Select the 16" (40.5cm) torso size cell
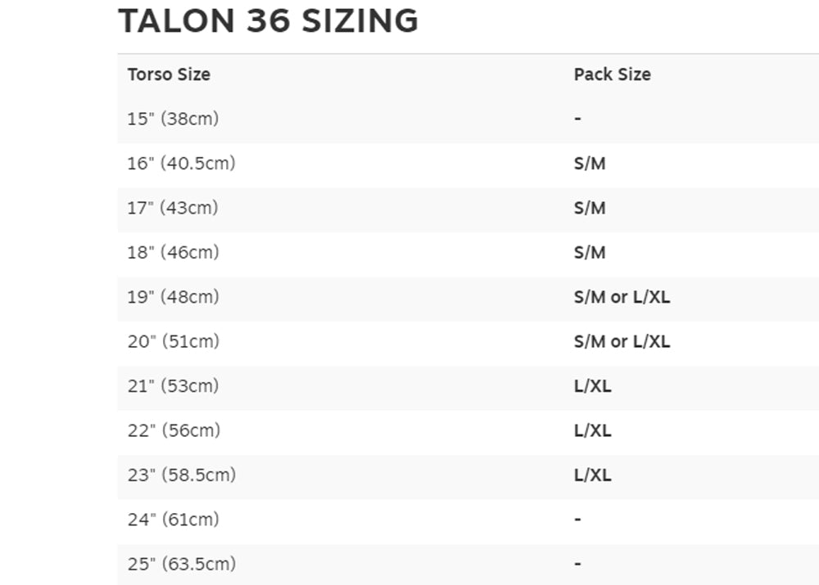819x585 pixels. tap(181, 164)
